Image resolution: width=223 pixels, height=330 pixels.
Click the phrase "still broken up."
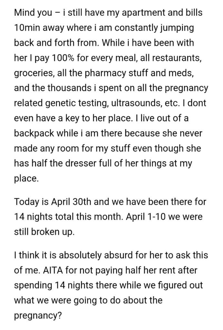(44, 232)
